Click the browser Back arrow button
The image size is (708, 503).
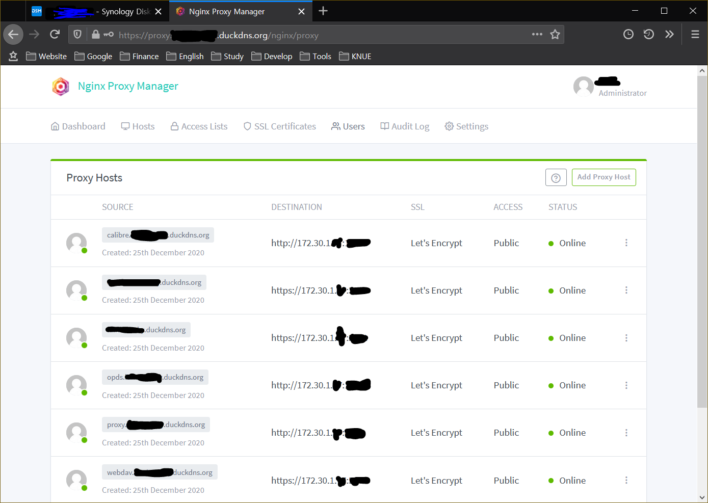13,35
